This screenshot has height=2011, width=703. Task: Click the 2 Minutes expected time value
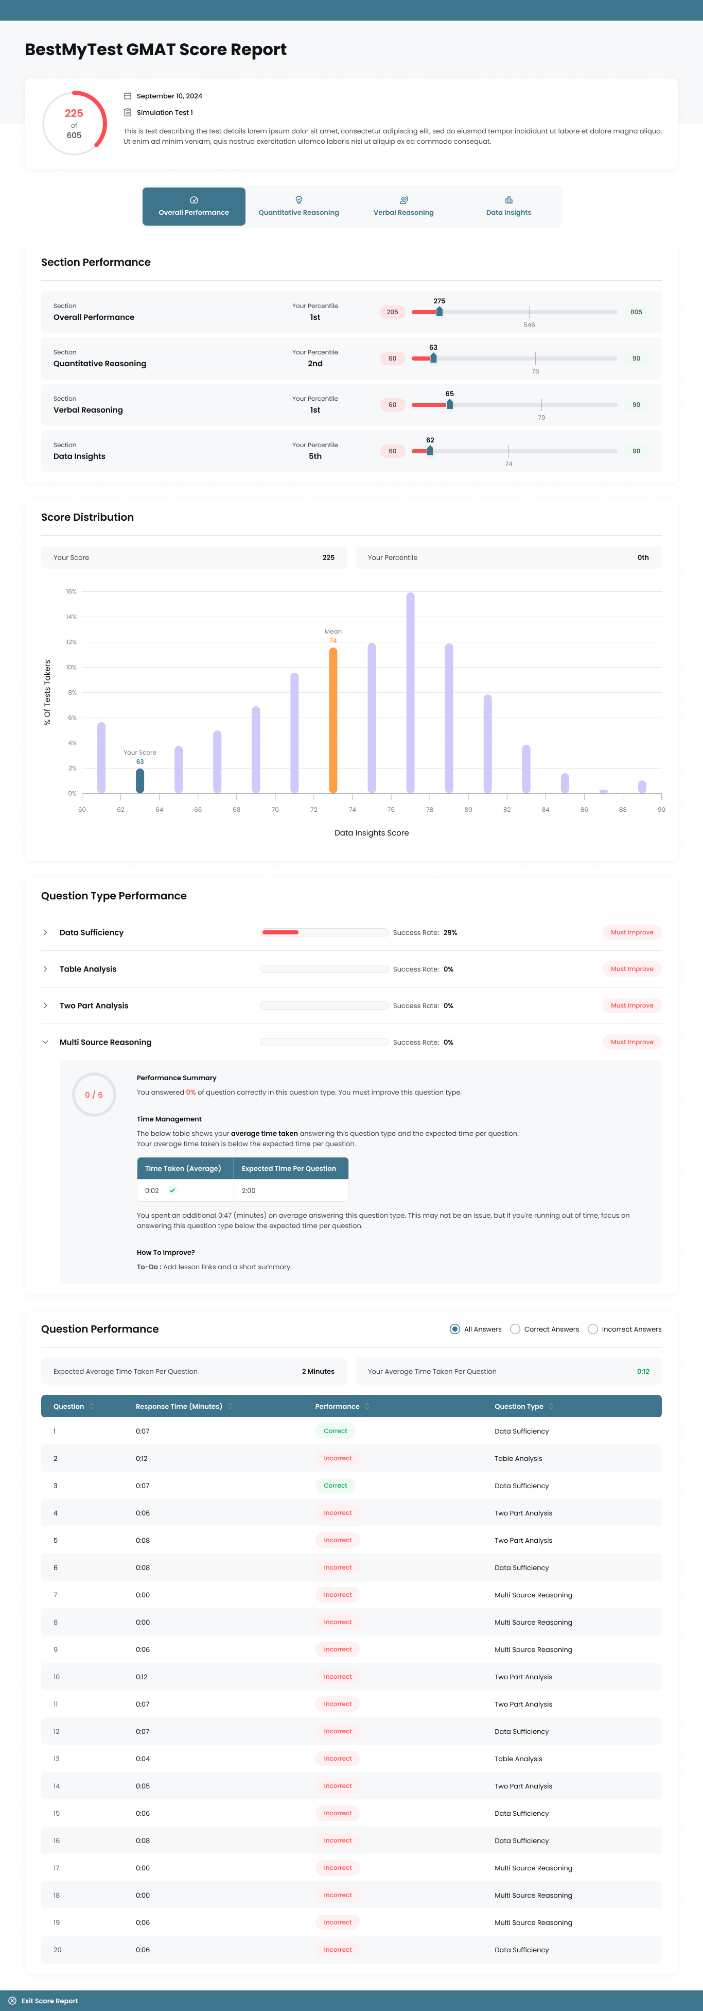tap(319, 1371)
